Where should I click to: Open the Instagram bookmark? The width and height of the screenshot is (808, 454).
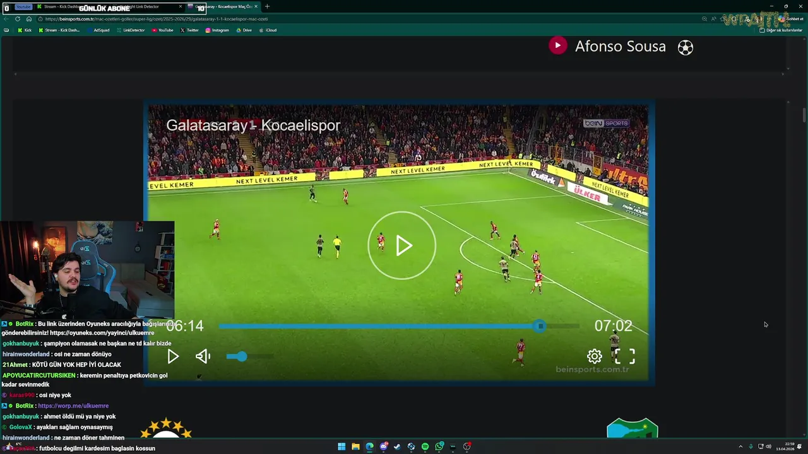(217, 30)
